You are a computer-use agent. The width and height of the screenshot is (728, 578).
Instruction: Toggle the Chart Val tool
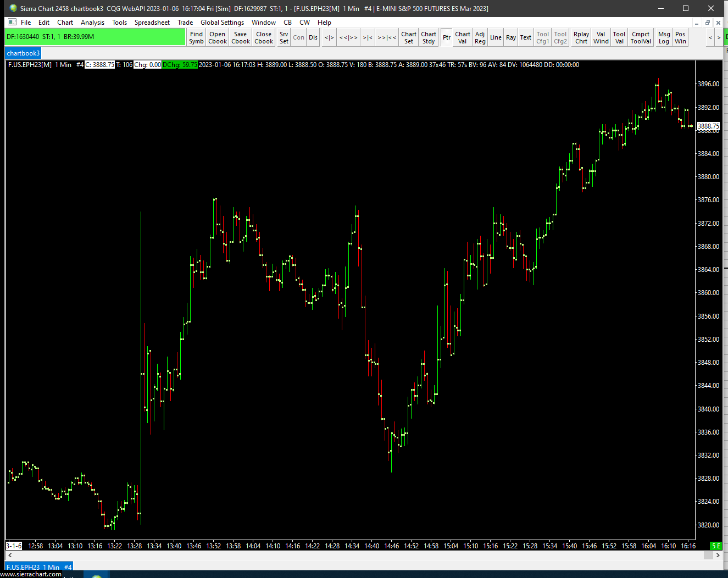(463, 37)
